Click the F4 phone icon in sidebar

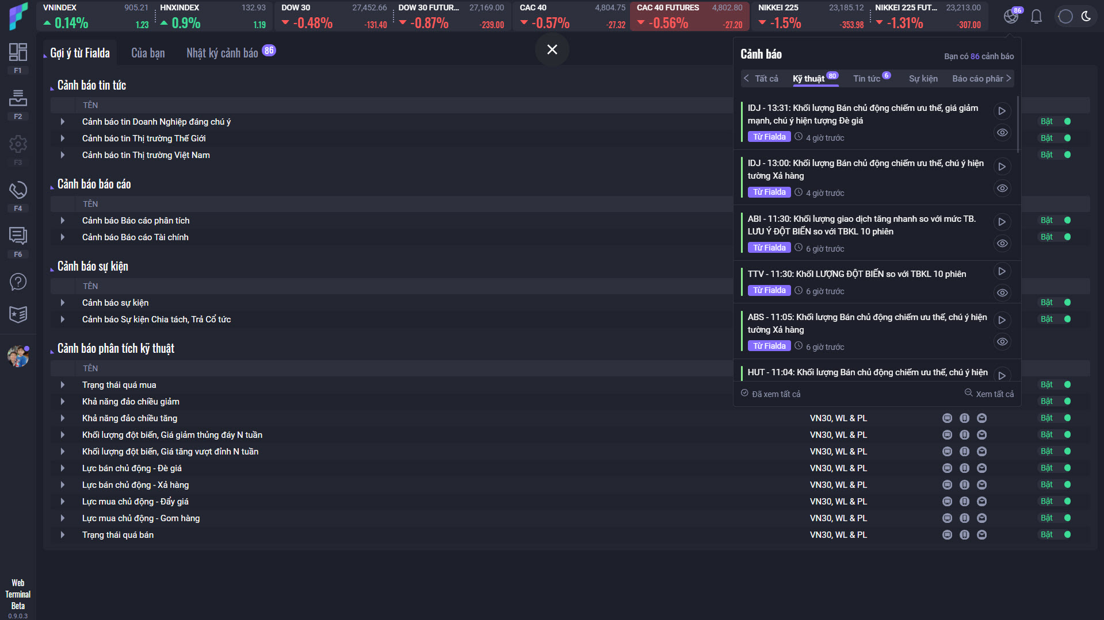[x=18, y=190]
